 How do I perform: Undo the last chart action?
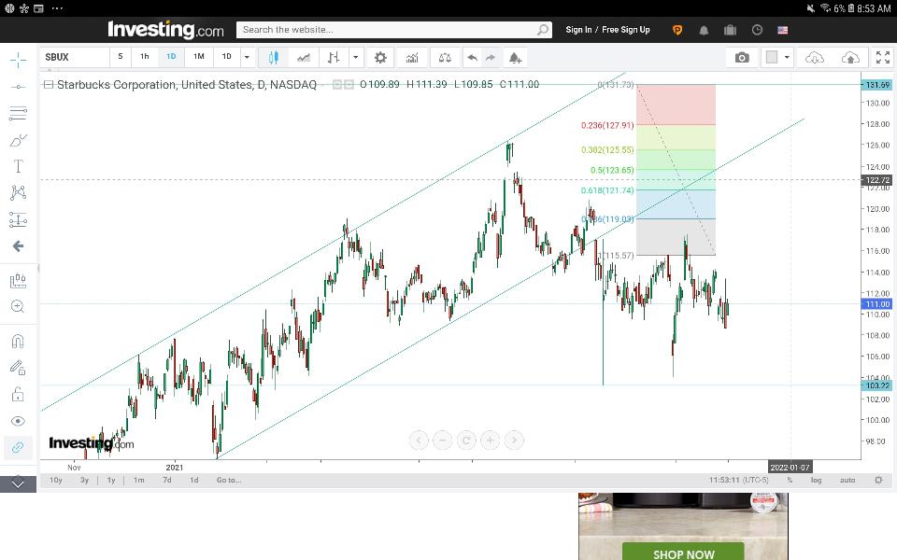(472, 57)
